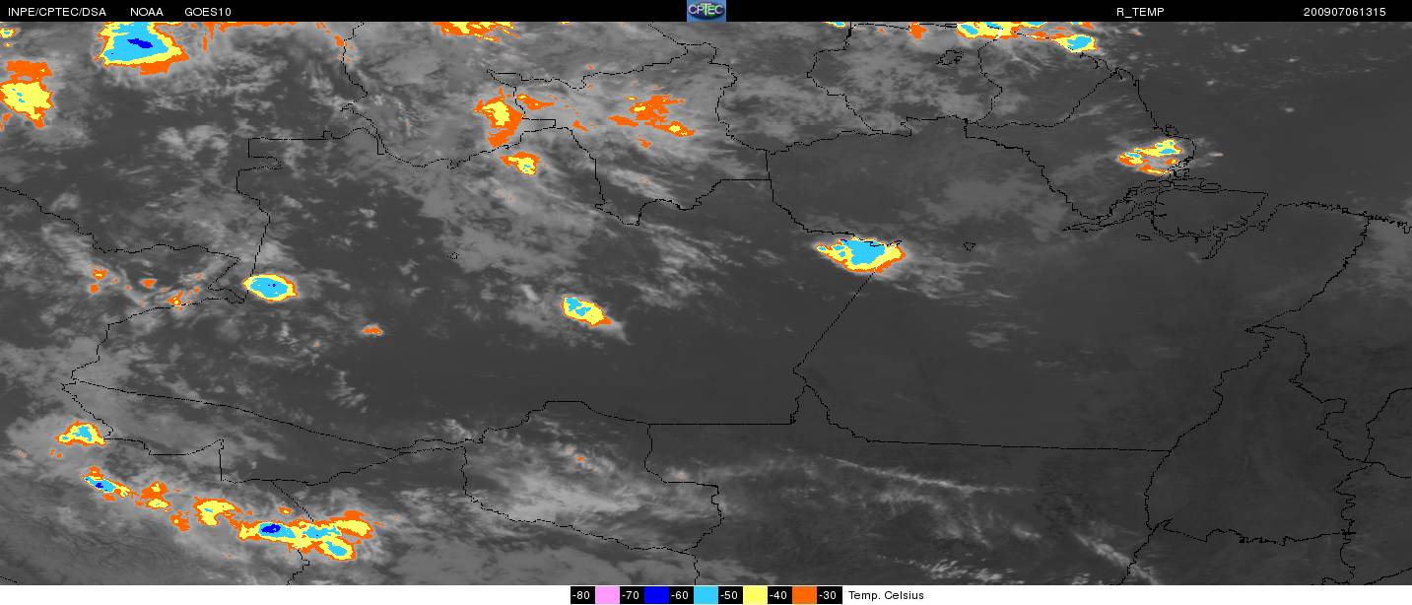
Task: Click the -80 legend value
Action: click(582, 595)
